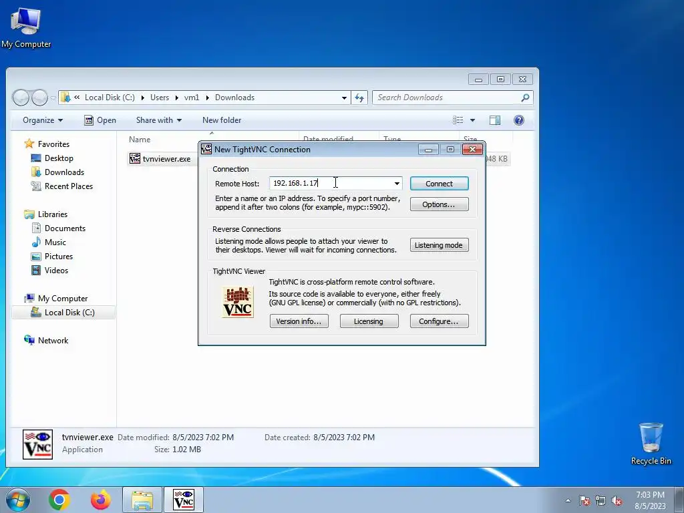
Task: Open Music library
Action: tap(55, 242)
